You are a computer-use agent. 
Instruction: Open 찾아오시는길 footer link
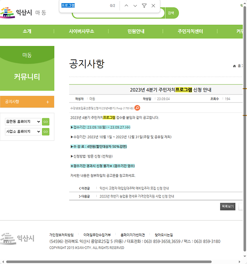[x=164, y=235]
